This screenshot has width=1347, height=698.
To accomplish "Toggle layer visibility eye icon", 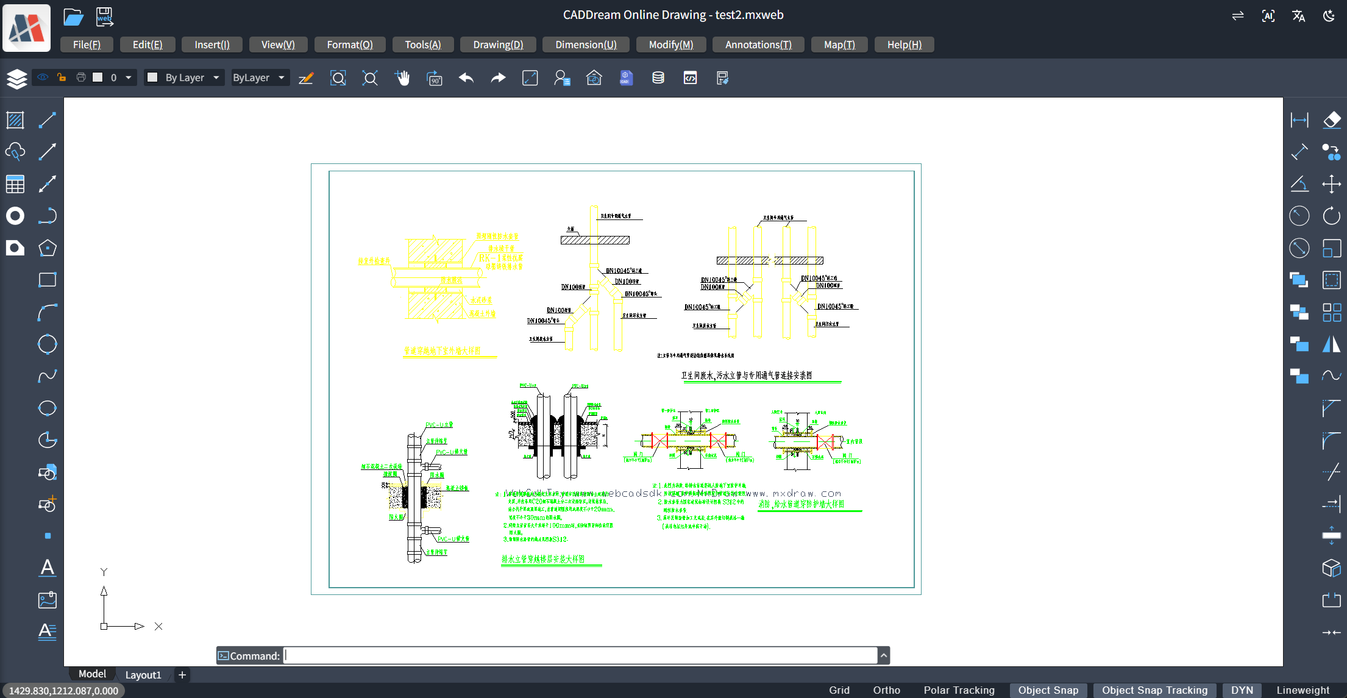I will tap(43, 77).
